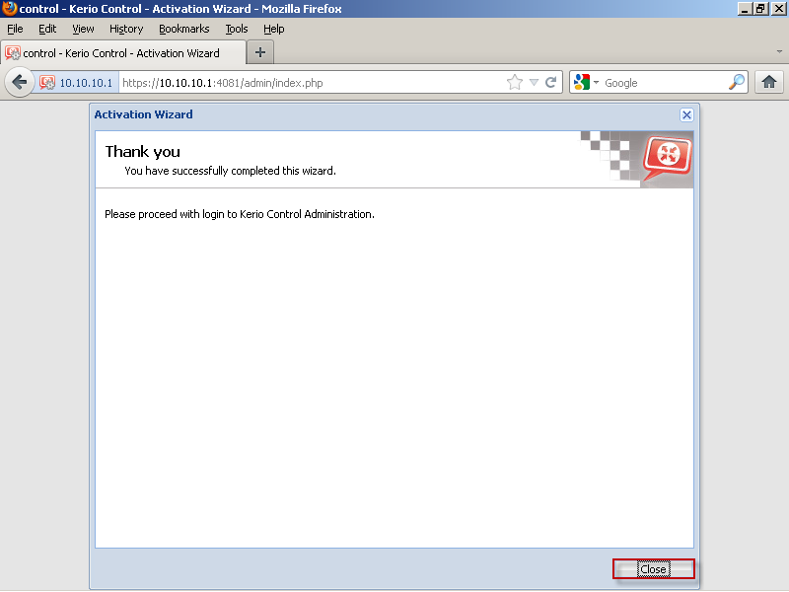This screenshot has width=789, height=592.
Task: Go to the home page icon
Action: 769,82
